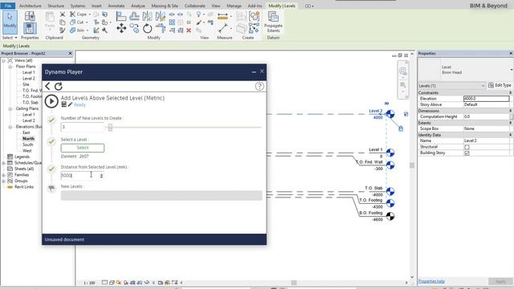Expand the Groups node
514x289 pixels.
4,181
